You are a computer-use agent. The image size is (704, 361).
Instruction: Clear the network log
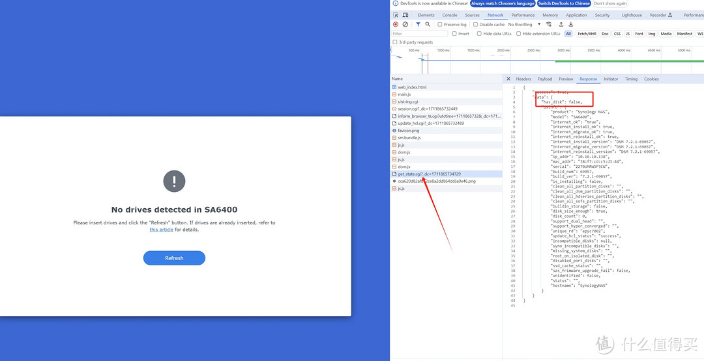(x=405, y=25)
